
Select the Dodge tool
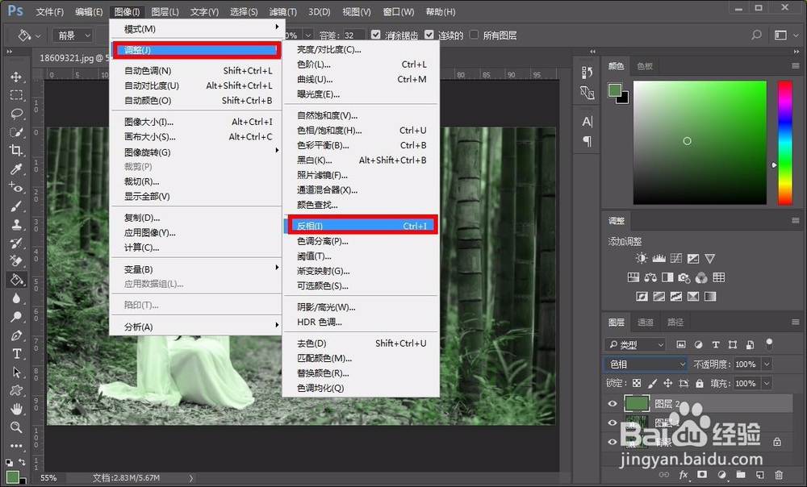pyautogui.click(x=16, y=317)
